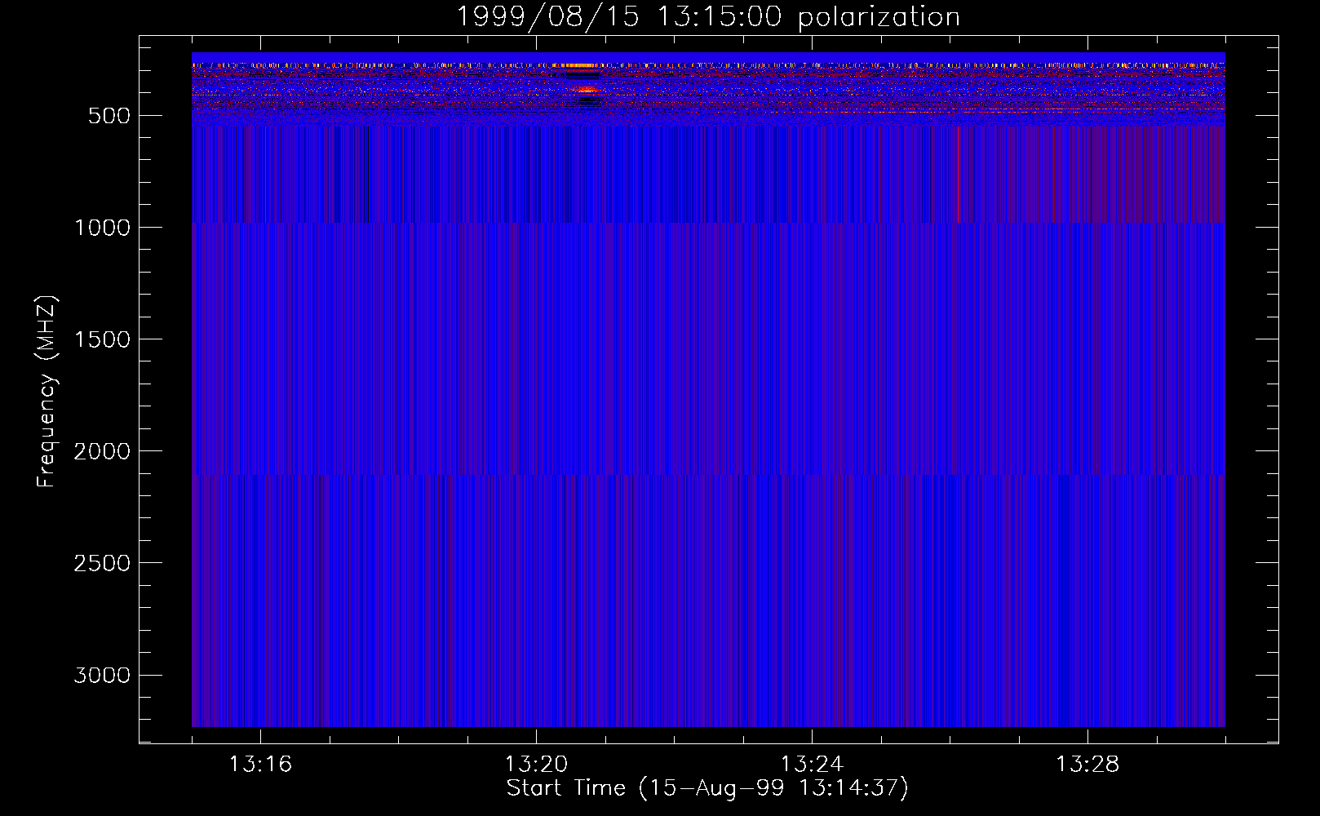Viewport: 1320px width, 816px height.
Task: Click the 13:24 time tick label
Action: [812, 765]
